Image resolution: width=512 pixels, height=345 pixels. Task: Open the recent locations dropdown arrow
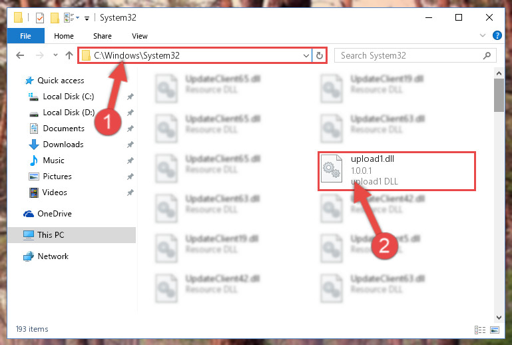55,55
